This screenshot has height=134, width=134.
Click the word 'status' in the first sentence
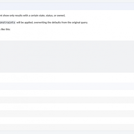click(49, 15)
